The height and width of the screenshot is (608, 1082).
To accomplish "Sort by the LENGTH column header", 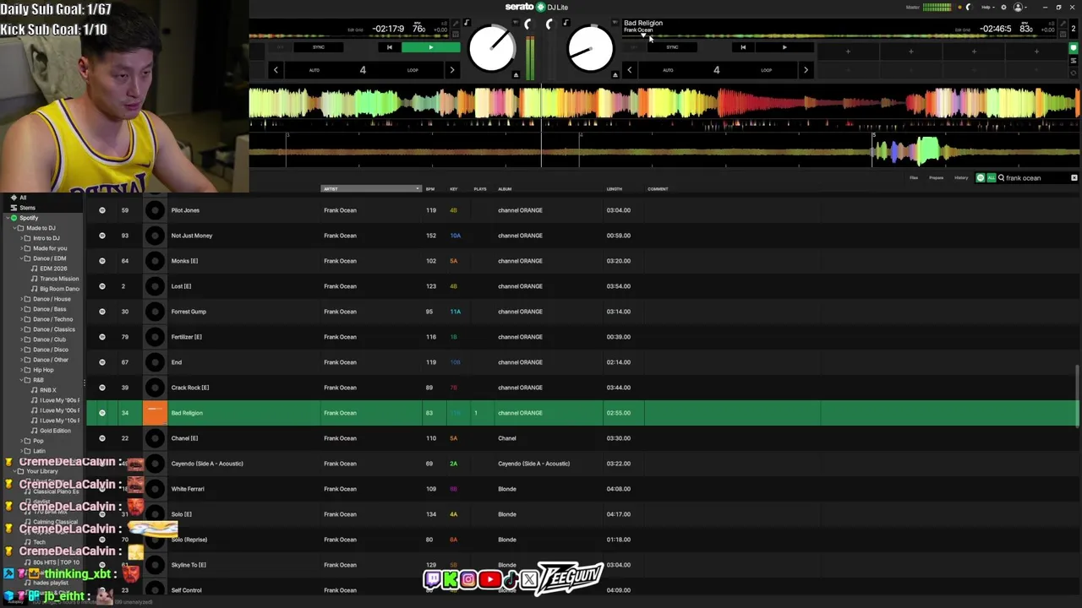I will [x=615, y=189].
